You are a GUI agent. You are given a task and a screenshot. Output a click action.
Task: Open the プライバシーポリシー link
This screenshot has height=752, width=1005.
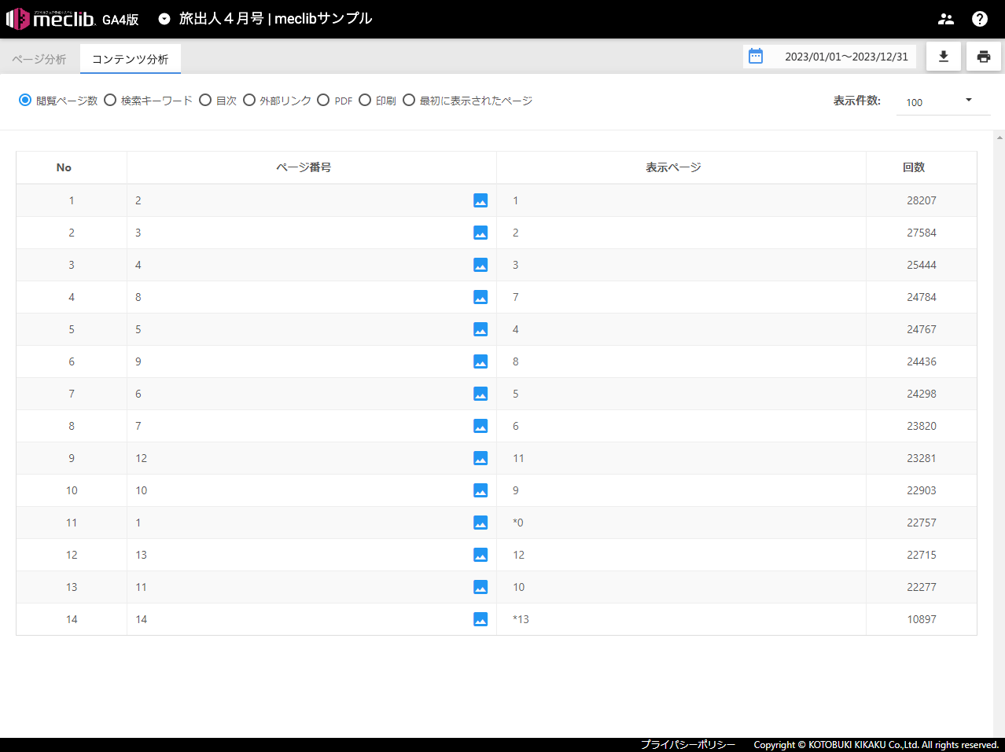pos(687,744)
